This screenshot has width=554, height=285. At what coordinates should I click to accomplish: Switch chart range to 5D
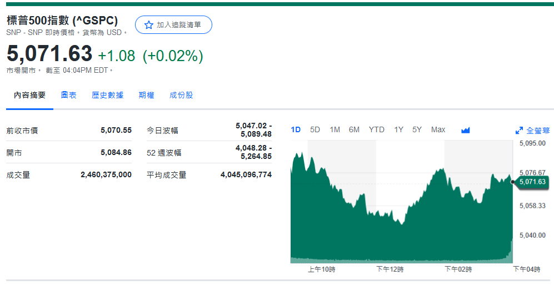pyautogui.click(x=315, y=129)
